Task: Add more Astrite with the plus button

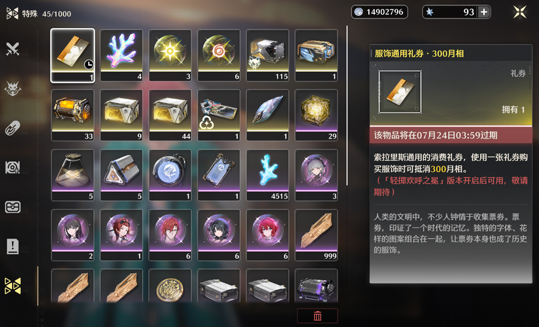Action: pyautogui.click(x=484, y=12)
